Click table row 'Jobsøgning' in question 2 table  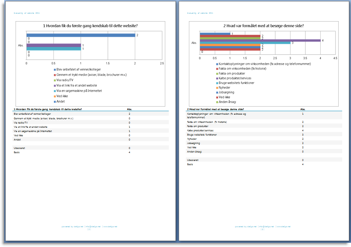[x=264, y=143]
